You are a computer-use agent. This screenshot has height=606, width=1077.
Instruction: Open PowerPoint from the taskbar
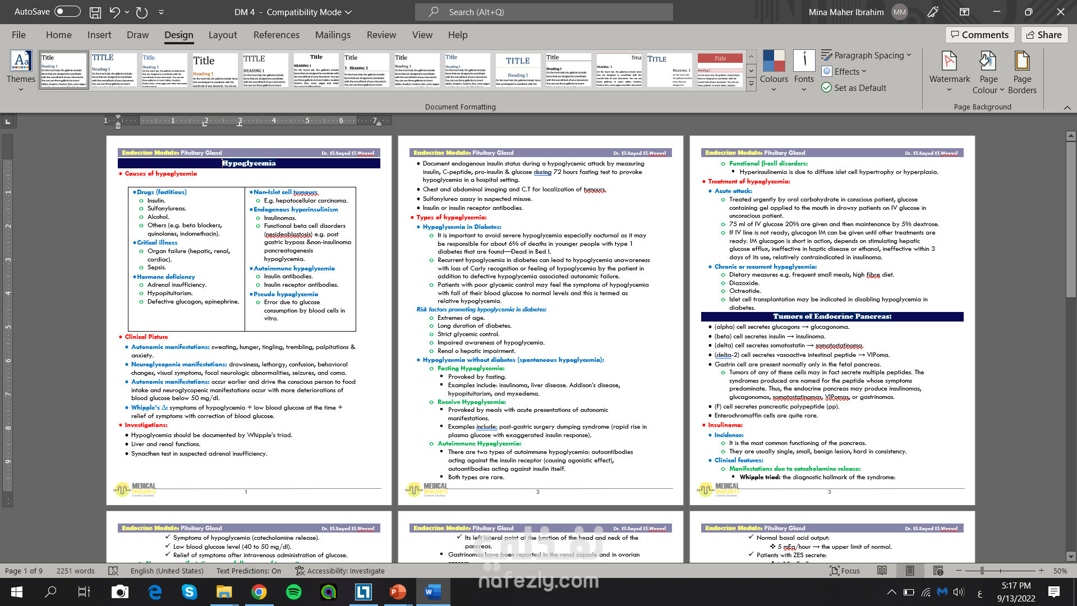click(x=398, y=592)
